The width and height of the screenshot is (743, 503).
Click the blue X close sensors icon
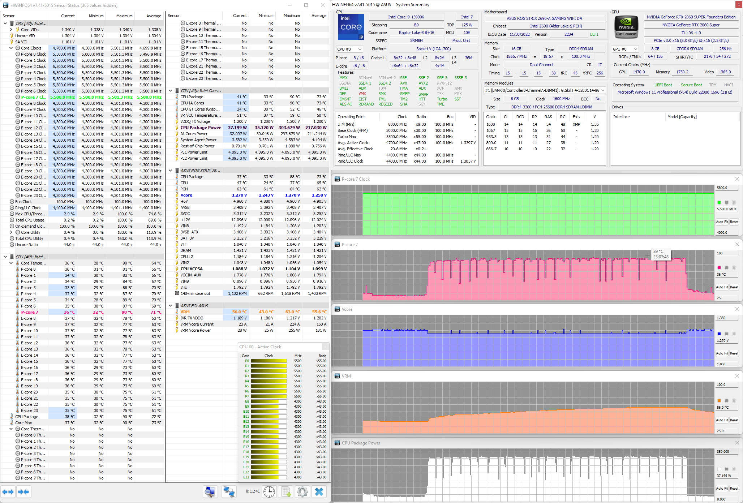pyautogui.click(x=319, y=491)
